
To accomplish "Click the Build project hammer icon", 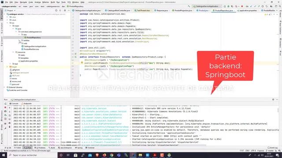I will pos(189,6).
